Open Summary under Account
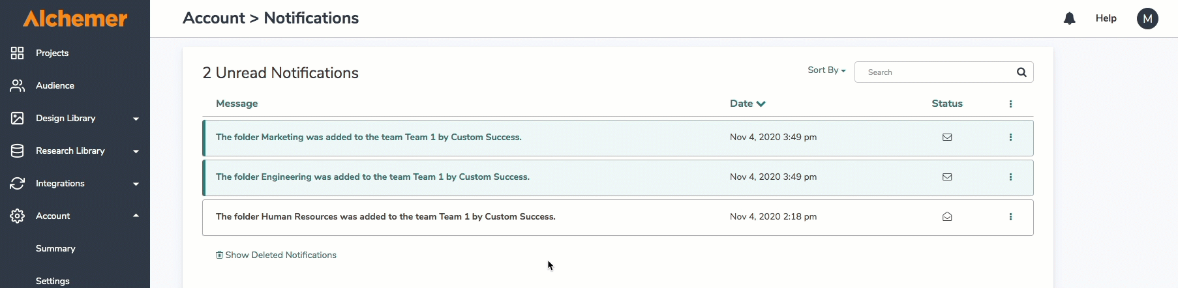Image resolution: width=1178 pixels, height=288 pixels. [55, 248]
